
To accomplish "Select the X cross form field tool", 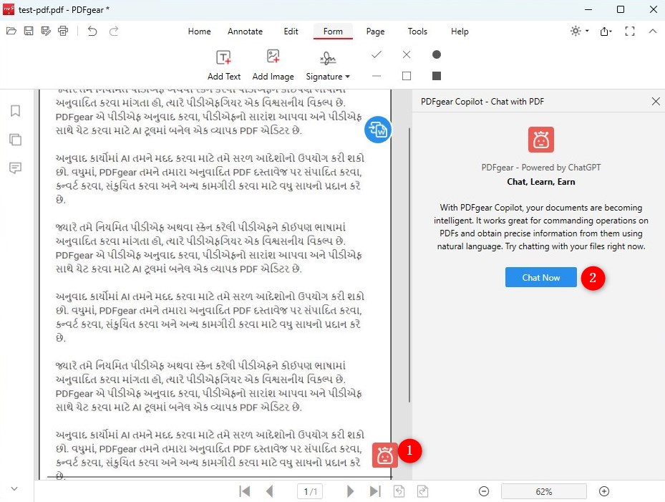I will pyautogui.click(x=406, y=54).
